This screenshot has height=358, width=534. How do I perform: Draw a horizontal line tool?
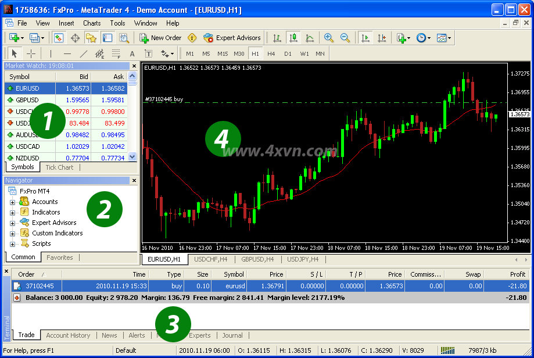67,53
